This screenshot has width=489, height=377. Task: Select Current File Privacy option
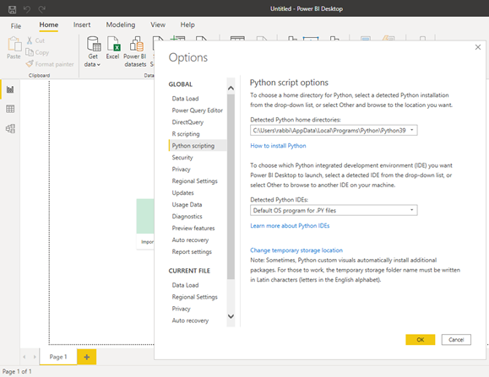pyautogui.click(x=182, y=309)
